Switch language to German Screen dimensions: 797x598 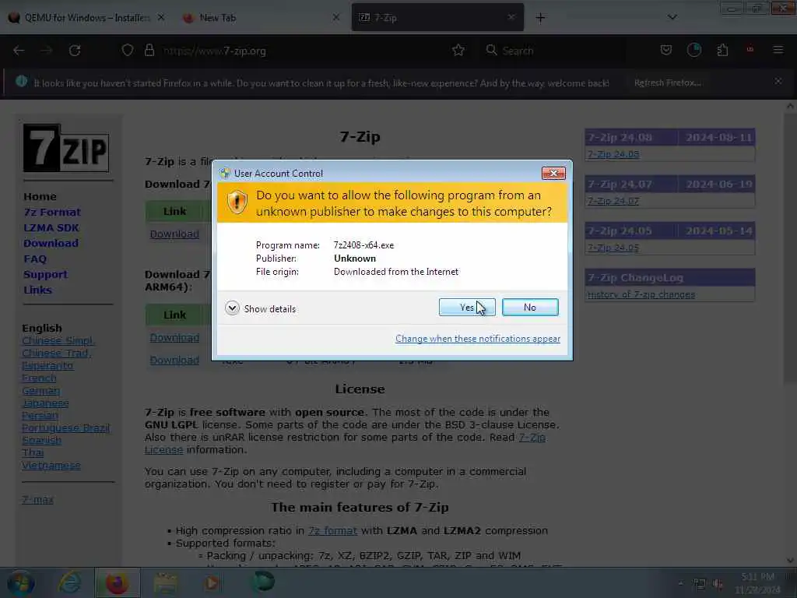tap(40, 391)
